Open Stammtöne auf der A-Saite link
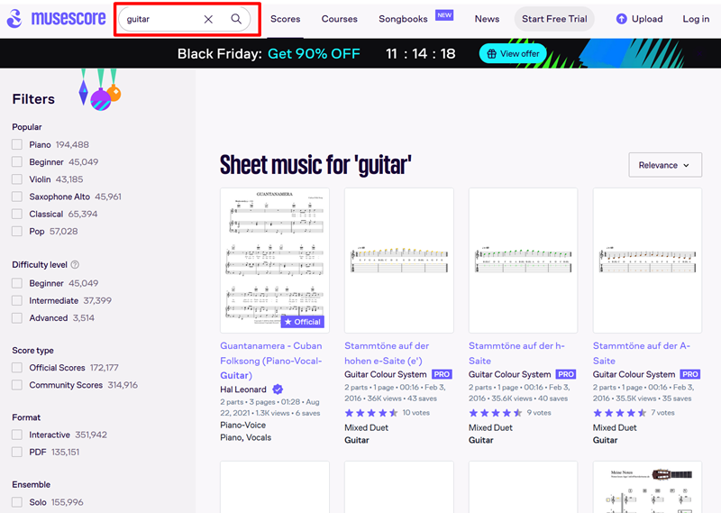This screenshot has height=513, width=721. [642, 353]
